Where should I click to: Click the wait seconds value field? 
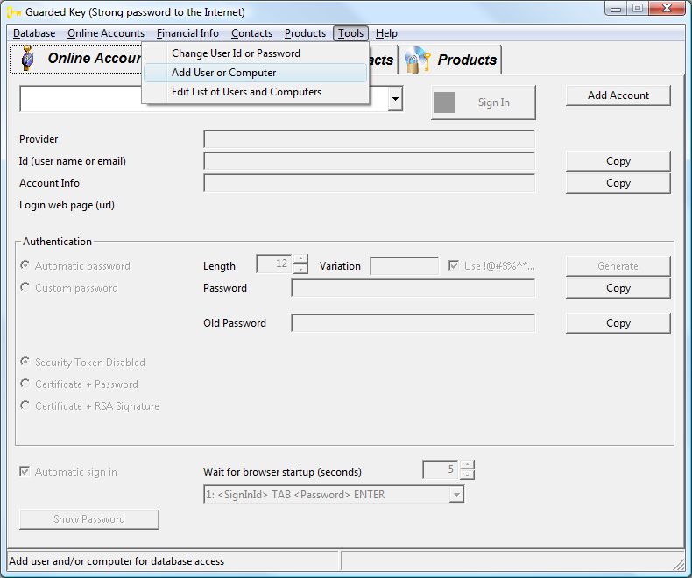pos(441,469)
